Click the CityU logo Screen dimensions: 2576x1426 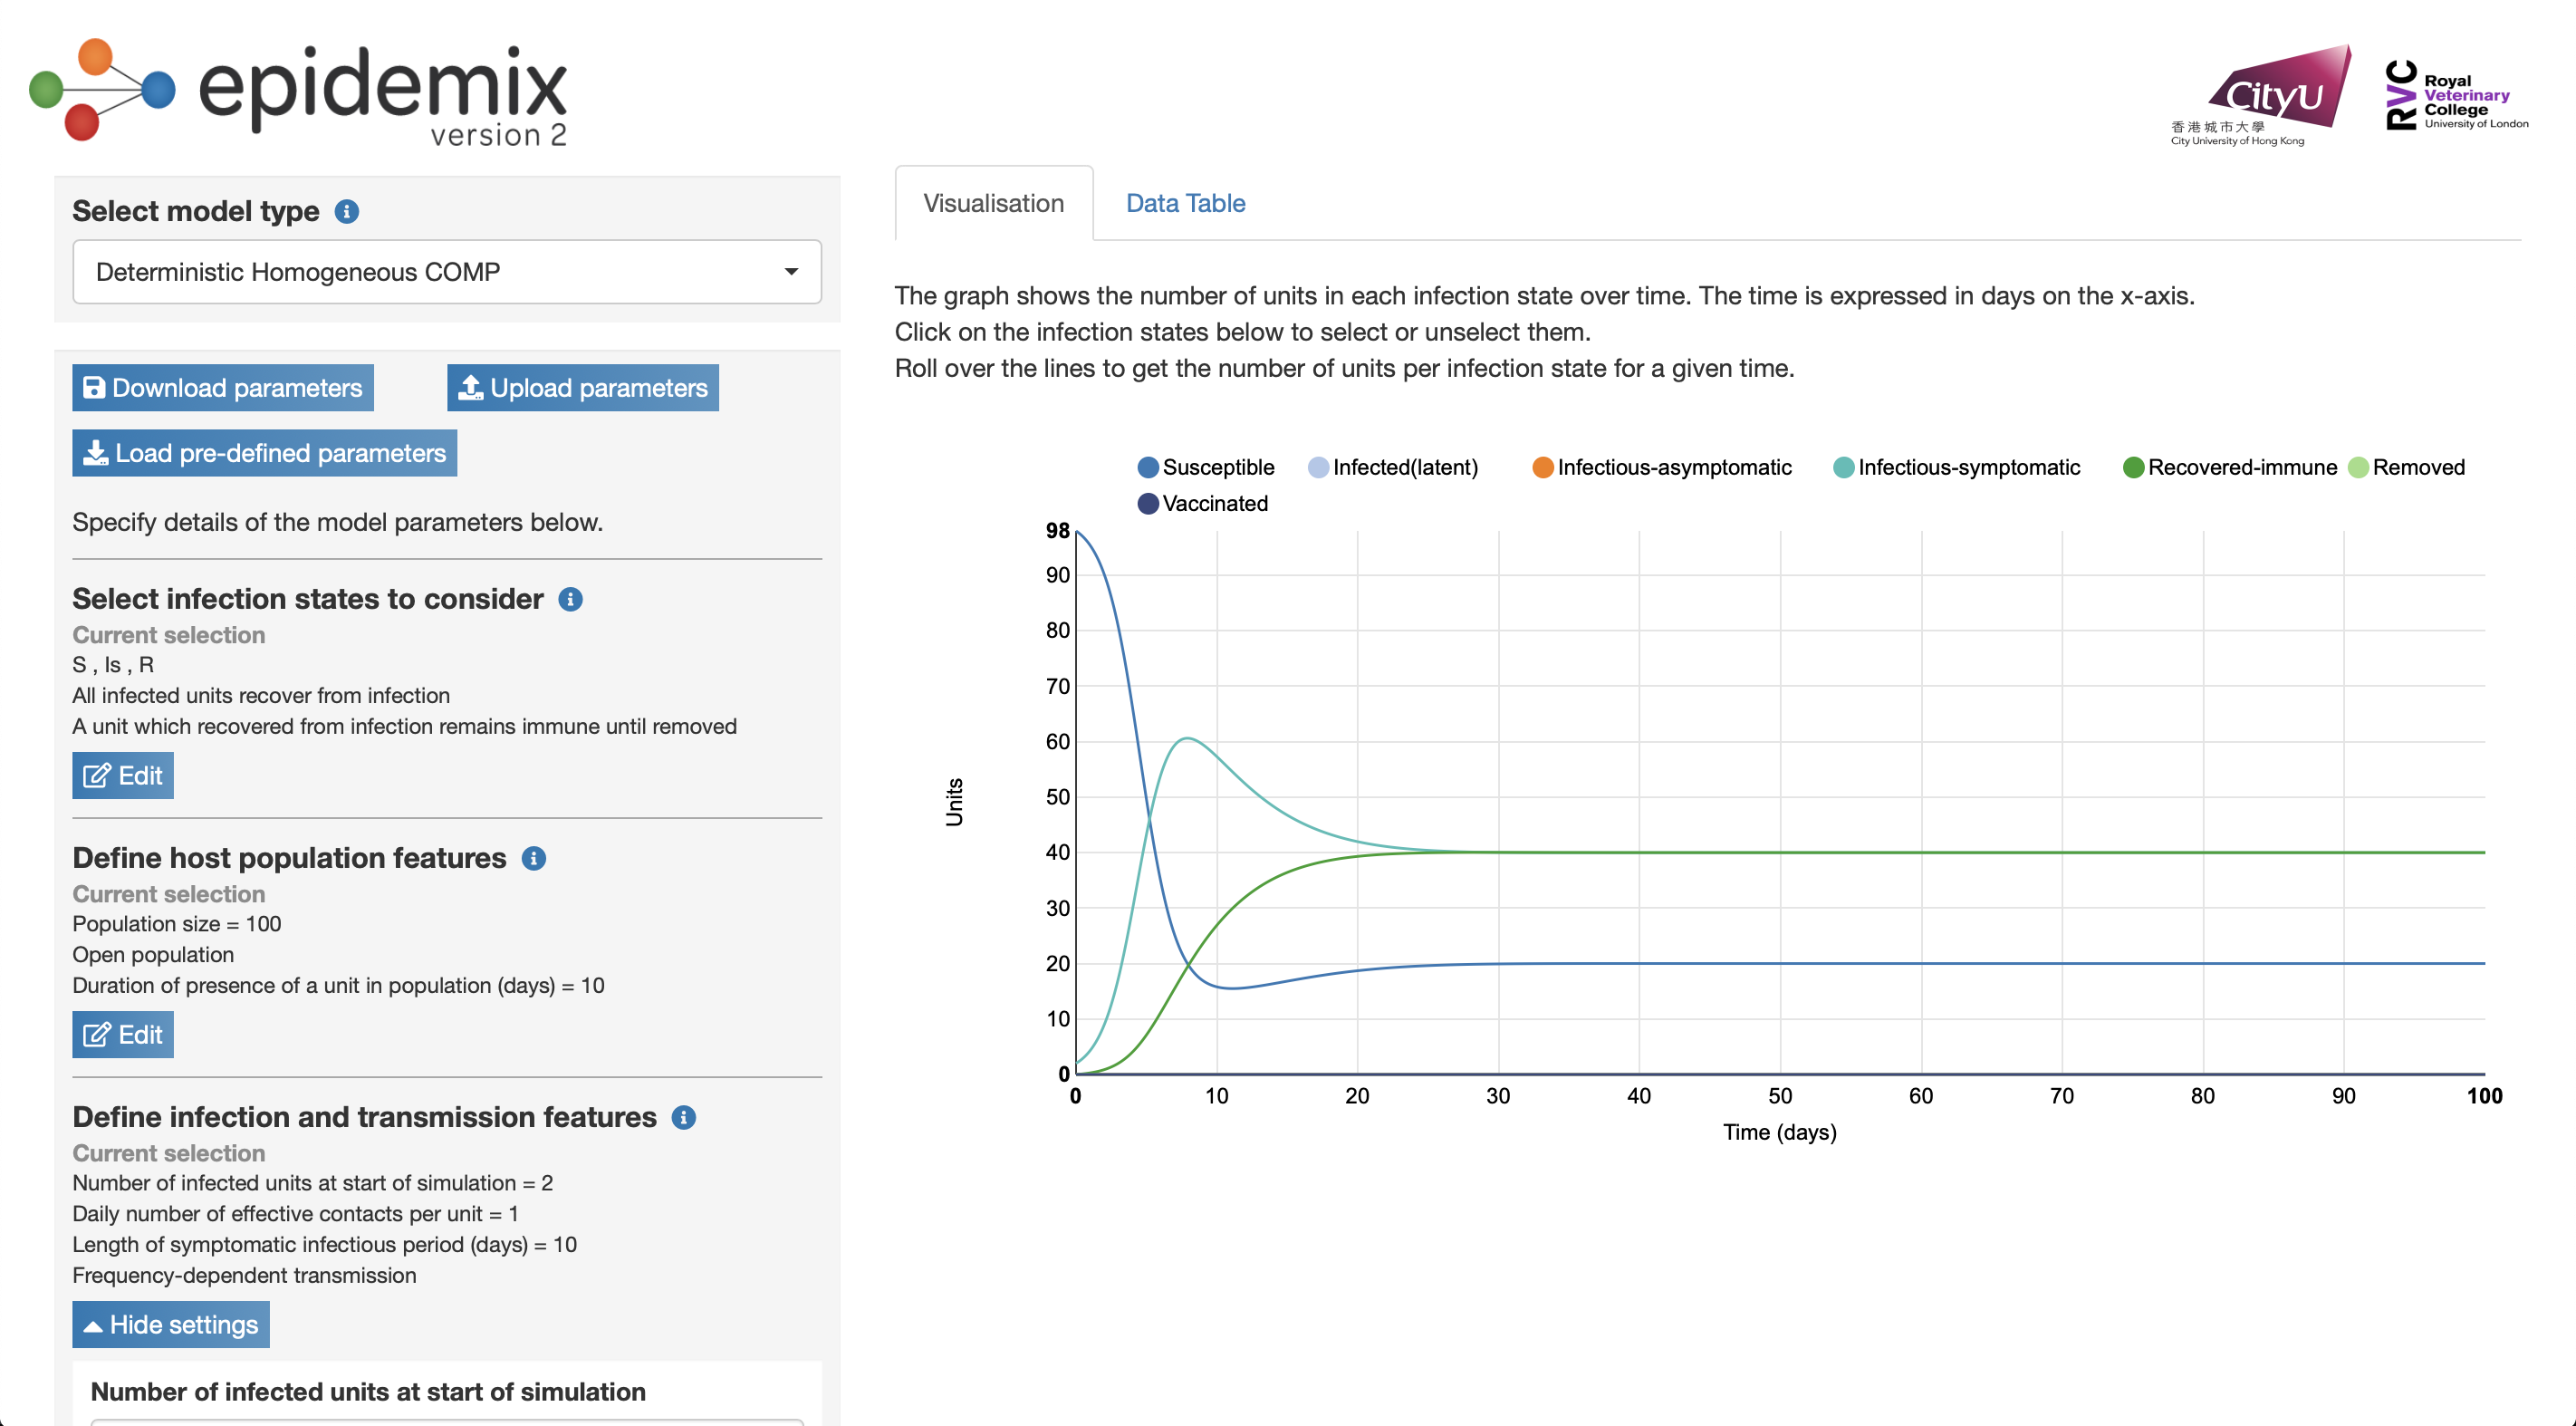tap(2262, 96)
